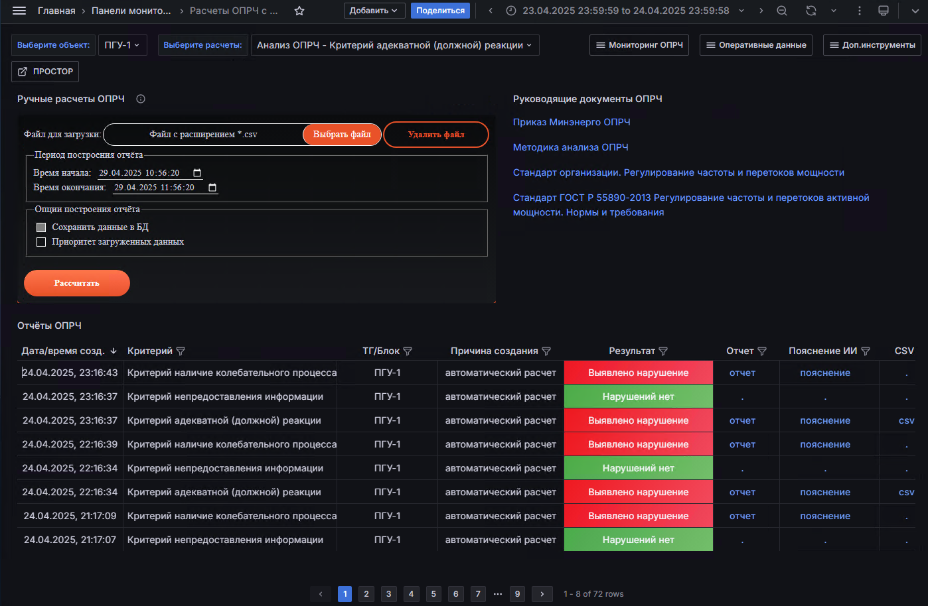The height and width of the screenshot is (606, 928).
Task: Refresh the dashboard
Action: [811, 11]
